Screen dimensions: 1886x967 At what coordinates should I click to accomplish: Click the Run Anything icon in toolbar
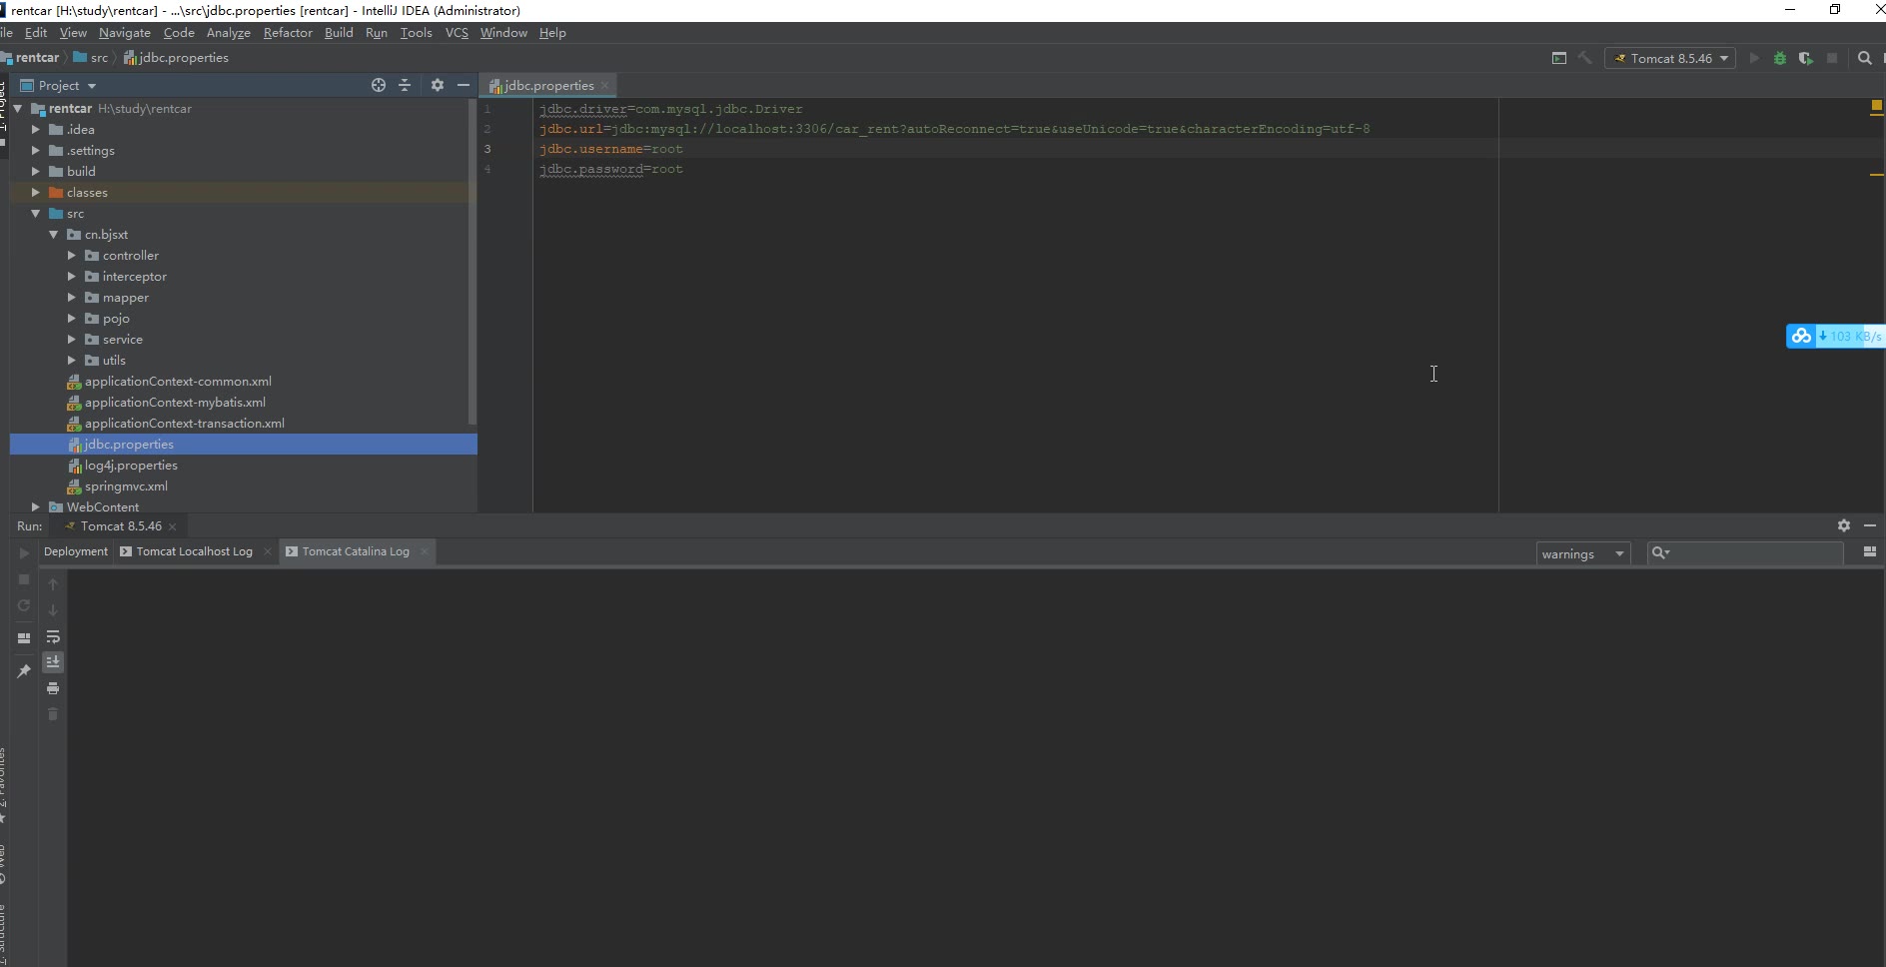coord(1558,59)
